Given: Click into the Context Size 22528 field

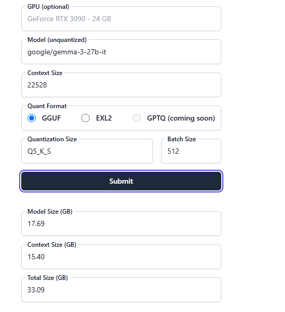Looking at the screenshot, I should pyautogui.click(x=121, y=85).
